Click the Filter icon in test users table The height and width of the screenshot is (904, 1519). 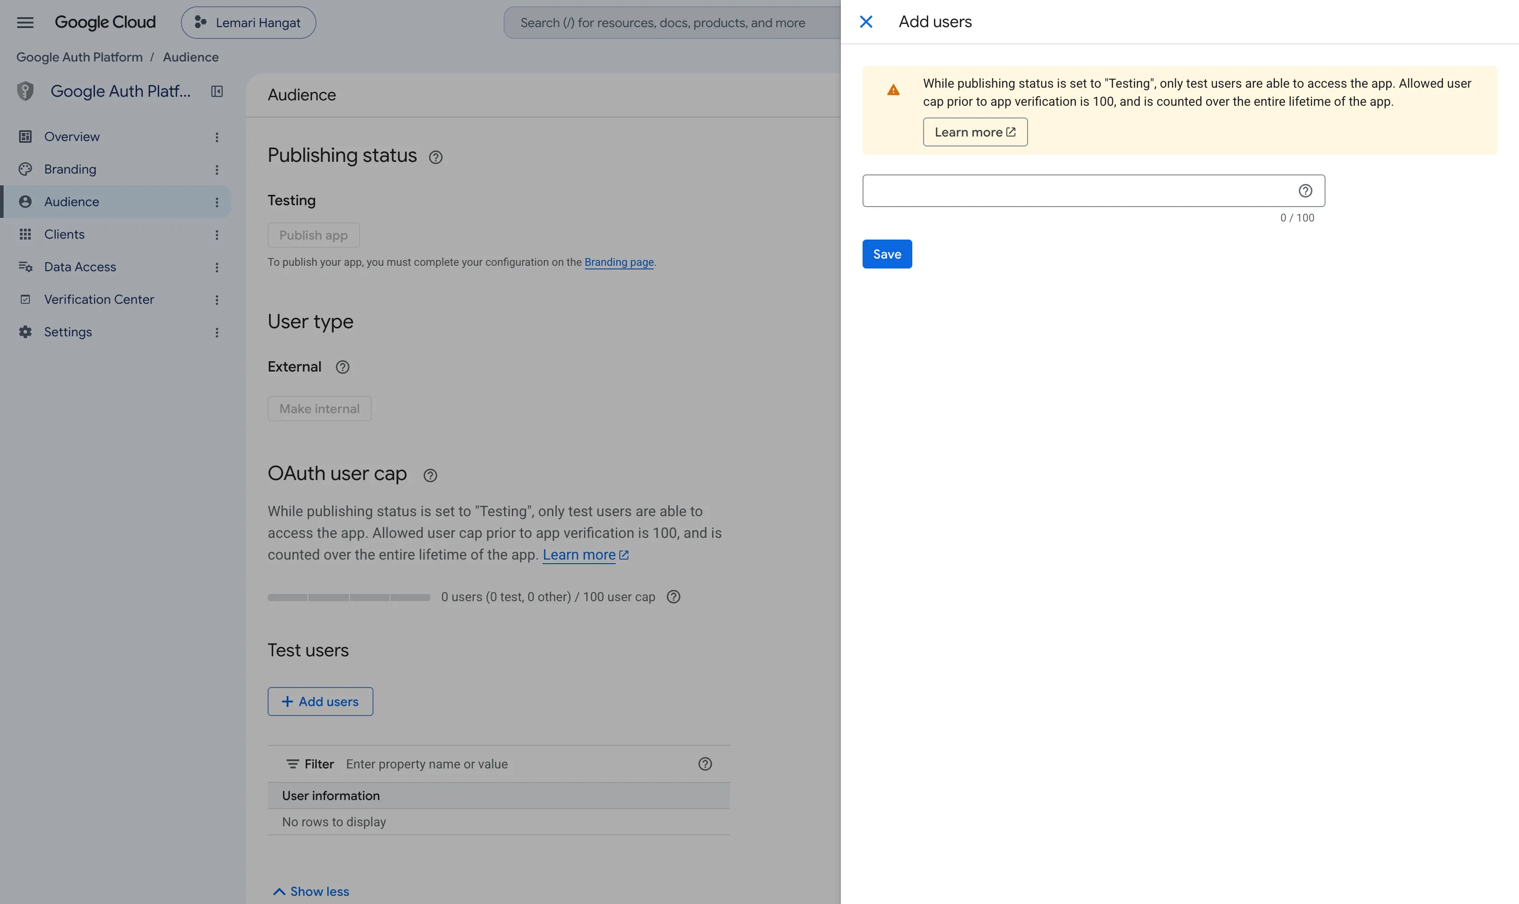click(x=292, y=764)
